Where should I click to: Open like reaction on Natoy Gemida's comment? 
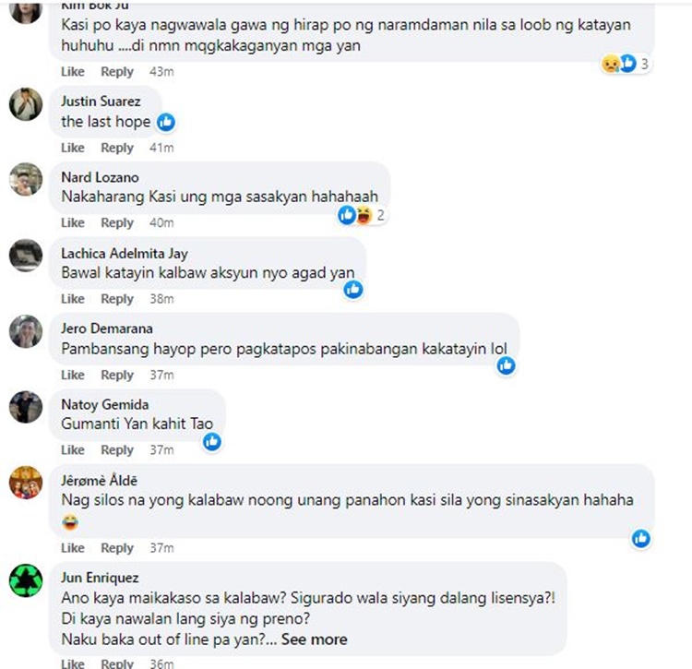(212, 441)
